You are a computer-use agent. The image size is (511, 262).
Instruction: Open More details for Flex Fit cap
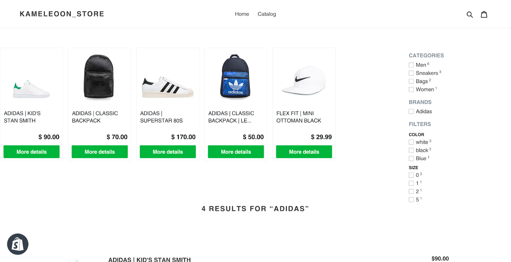pyautogui.click(x=304, y=152)
